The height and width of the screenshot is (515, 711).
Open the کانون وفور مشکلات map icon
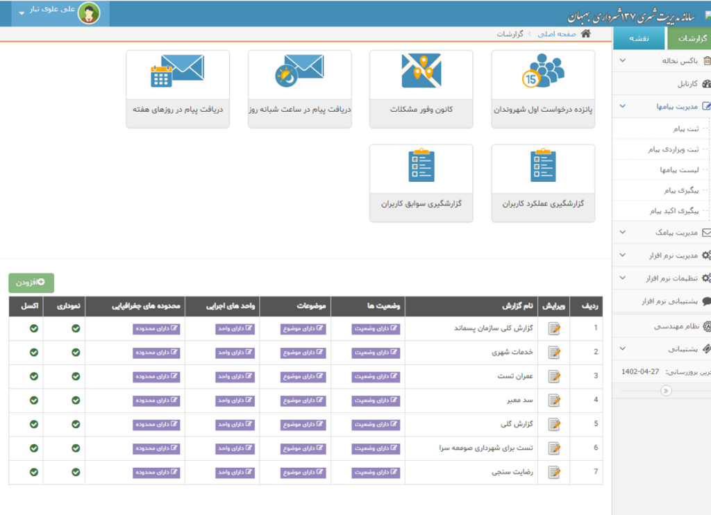421,71
